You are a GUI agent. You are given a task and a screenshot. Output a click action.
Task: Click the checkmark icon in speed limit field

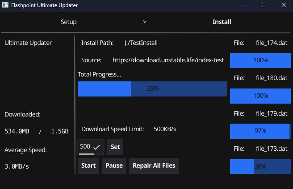97,147
